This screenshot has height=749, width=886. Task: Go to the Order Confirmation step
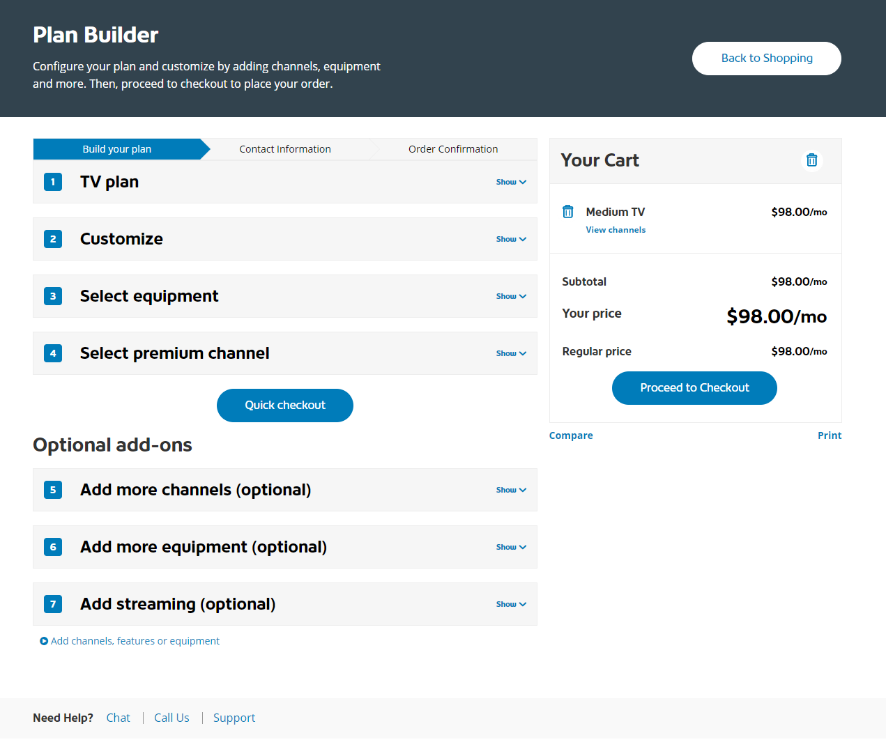point(453,149)
